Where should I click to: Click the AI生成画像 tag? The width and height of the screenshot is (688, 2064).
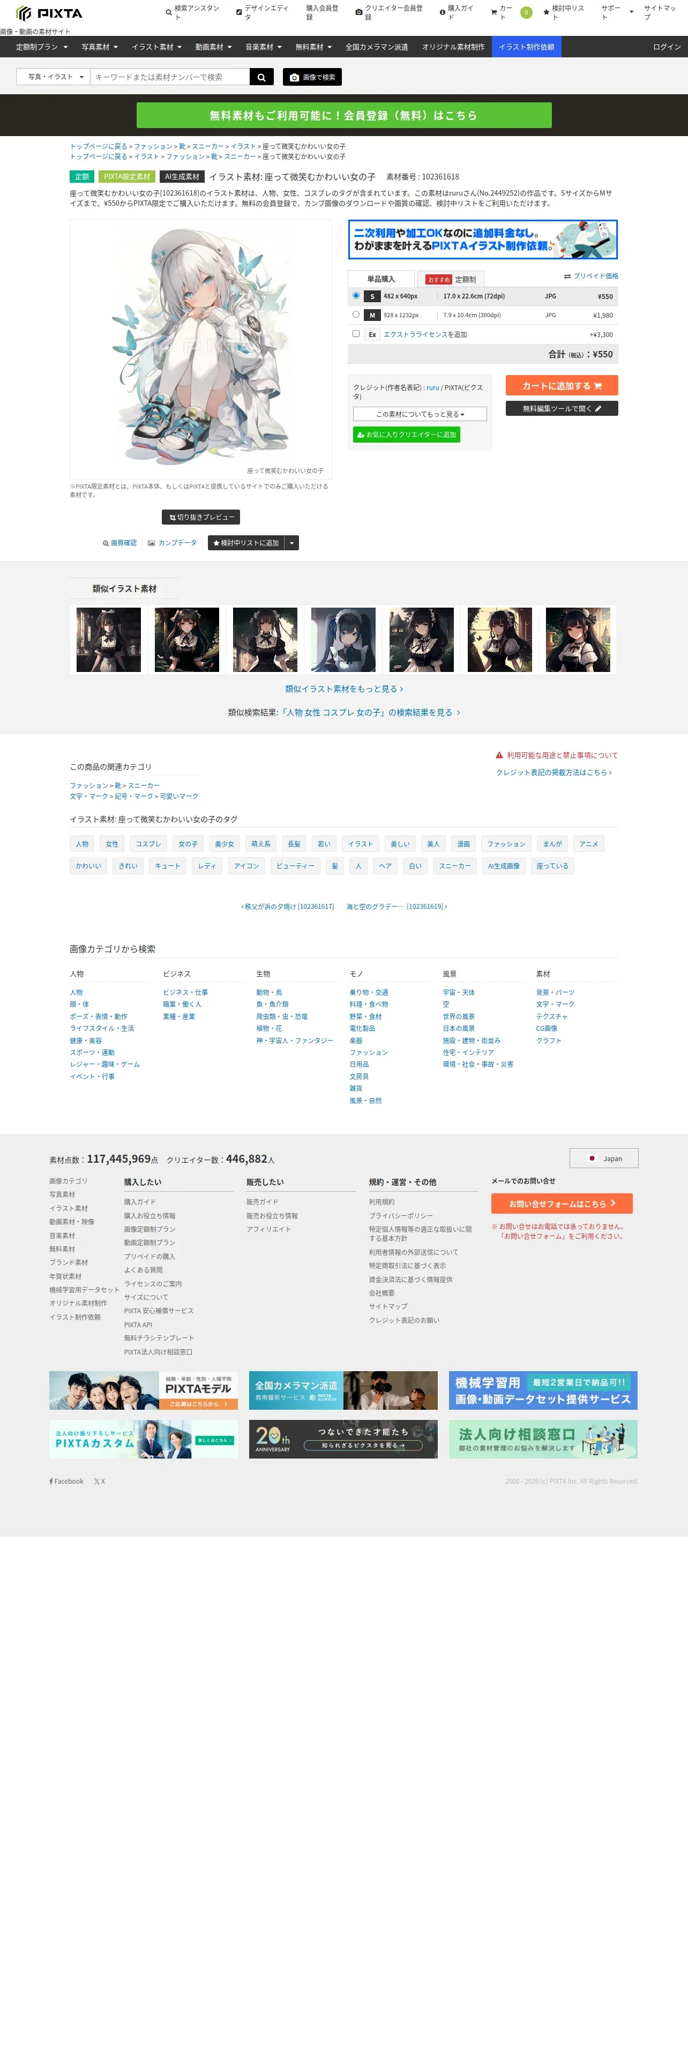504,866
